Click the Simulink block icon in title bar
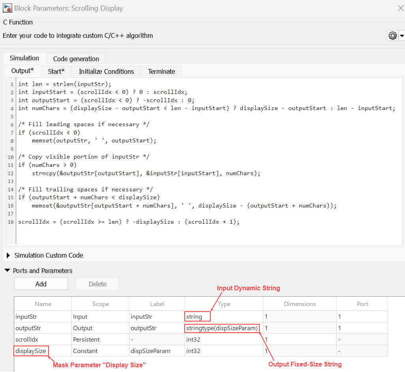405x372 pixels. (7, 8)
